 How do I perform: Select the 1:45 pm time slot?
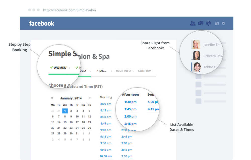pos(131,109)
